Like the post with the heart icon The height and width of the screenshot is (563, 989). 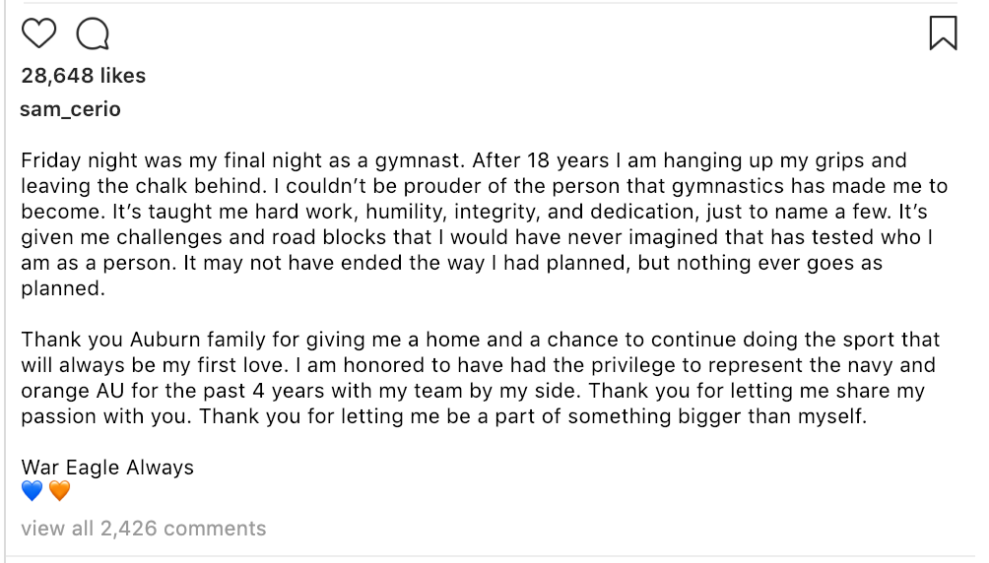point(39,32)
